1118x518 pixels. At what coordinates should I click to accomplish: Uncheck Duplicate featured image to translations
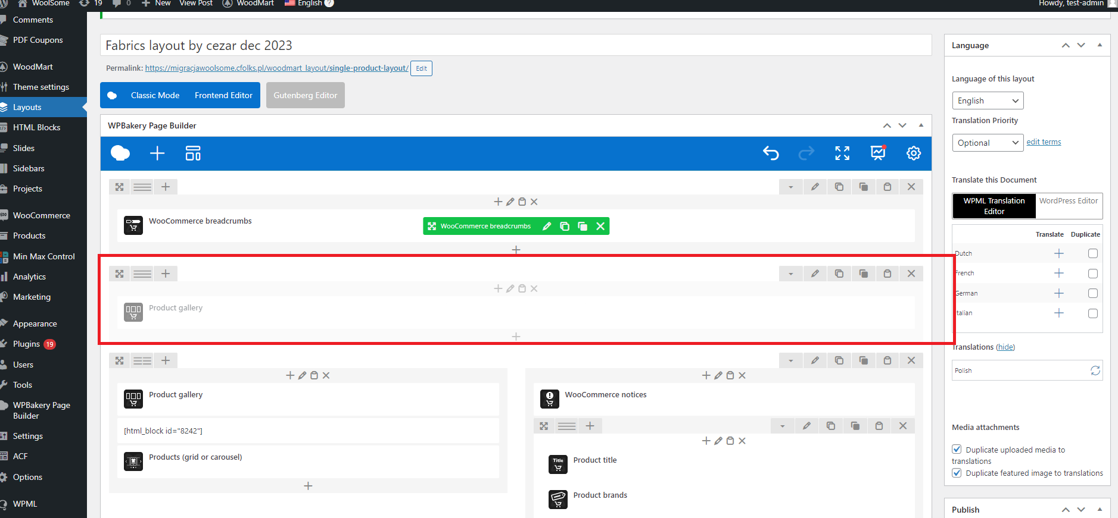[x=957, y=473]
